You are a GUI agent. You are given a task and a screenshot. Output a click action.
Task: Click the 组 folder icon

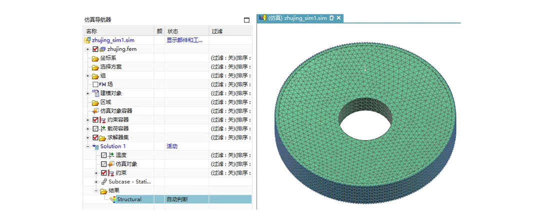95,76
